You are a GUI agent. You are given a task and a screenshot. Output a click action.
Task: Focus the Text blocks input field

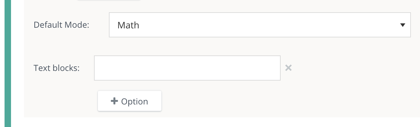pos(187,68)
